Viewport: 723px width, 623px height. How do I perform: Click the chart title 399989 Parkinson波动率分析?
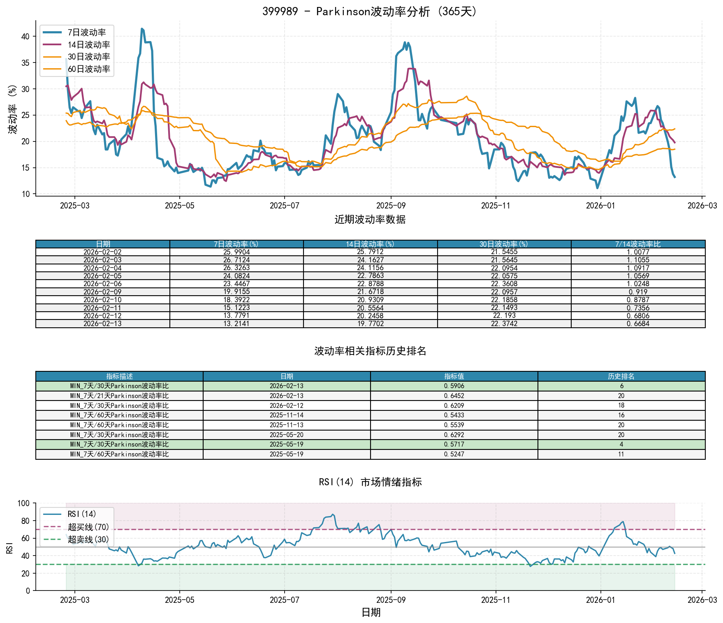coord(370,11)
